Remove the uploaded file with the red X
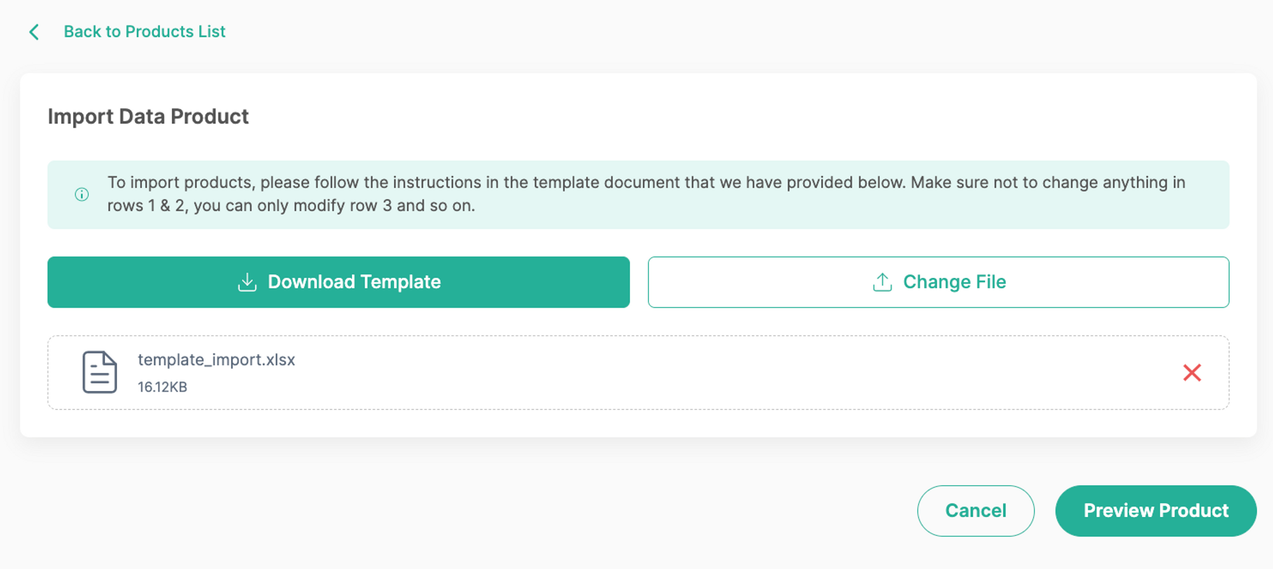 pyautogui.click(x=1192, y=373)
